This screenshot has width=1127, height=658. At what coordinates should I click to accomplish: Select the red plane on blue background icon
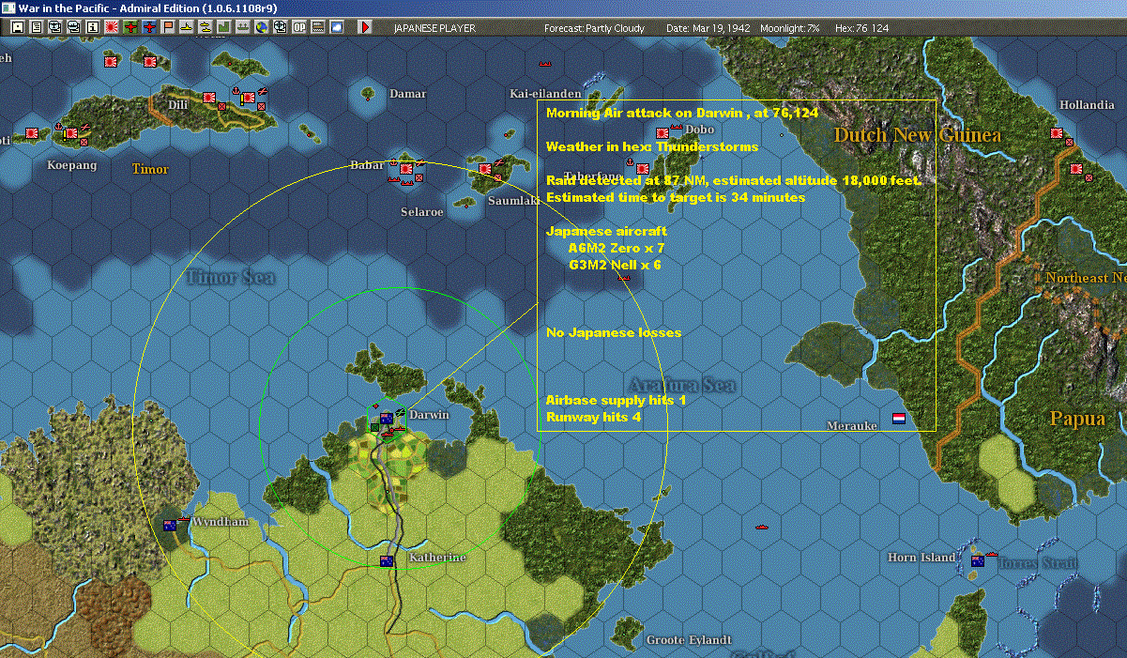(x=150, y=27)
